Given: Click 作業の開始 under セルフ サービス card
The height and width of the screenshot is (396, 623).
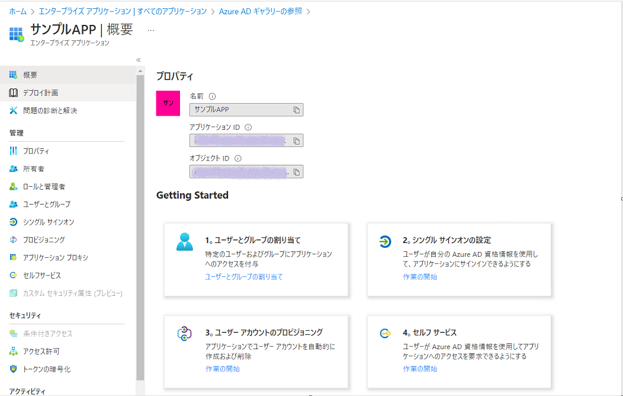Looking at the screenshot, I should (x=420, y=369).
